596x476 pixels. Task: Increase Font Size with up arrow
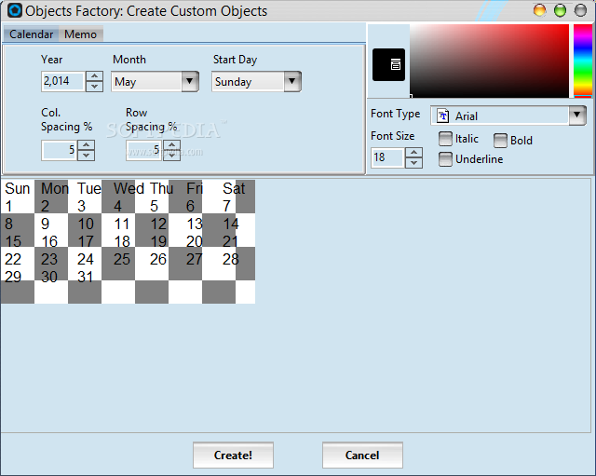413,153
